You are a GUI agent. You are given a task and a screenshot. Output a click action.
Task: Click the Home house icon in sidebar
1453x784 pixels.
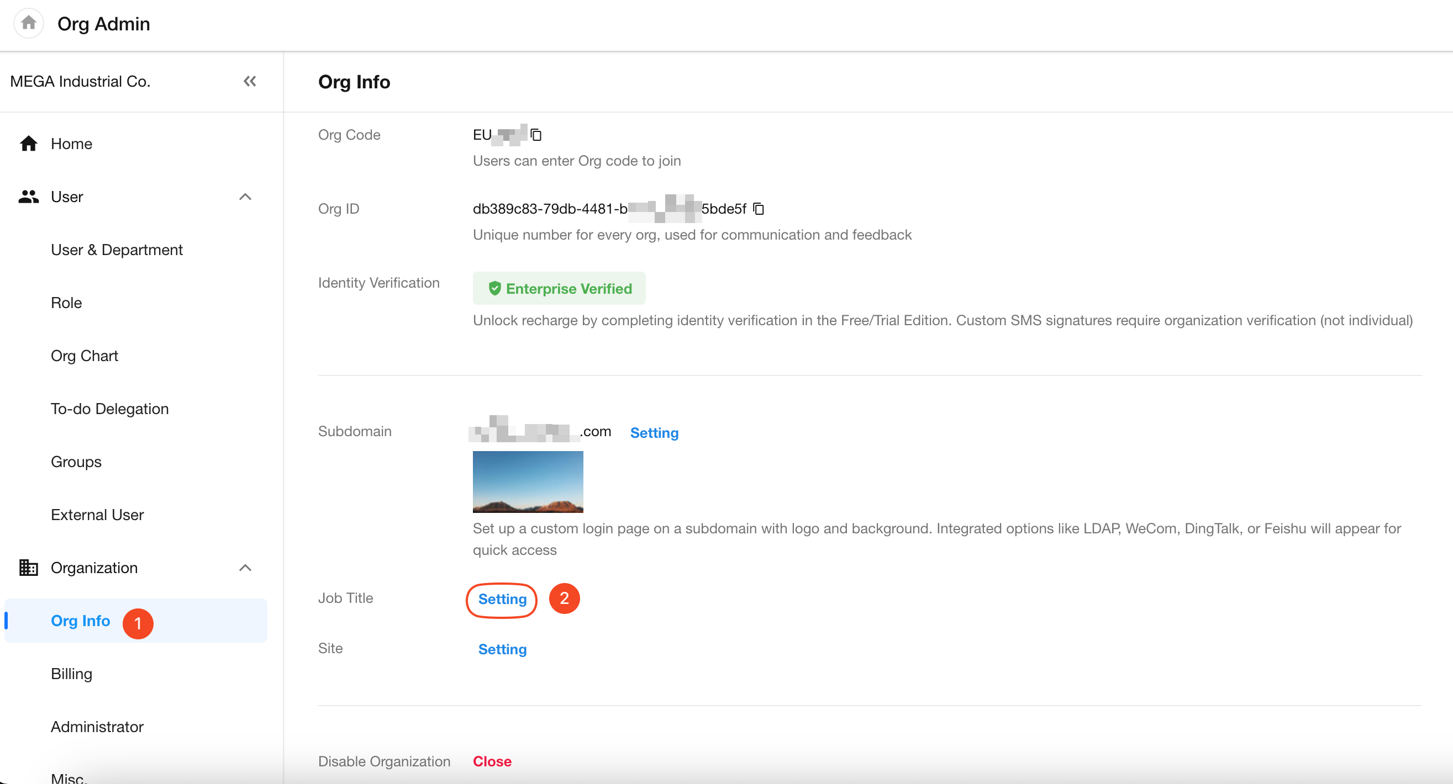point(28,144)
